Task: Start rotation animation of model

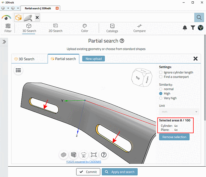Action: tap(83, 155)
